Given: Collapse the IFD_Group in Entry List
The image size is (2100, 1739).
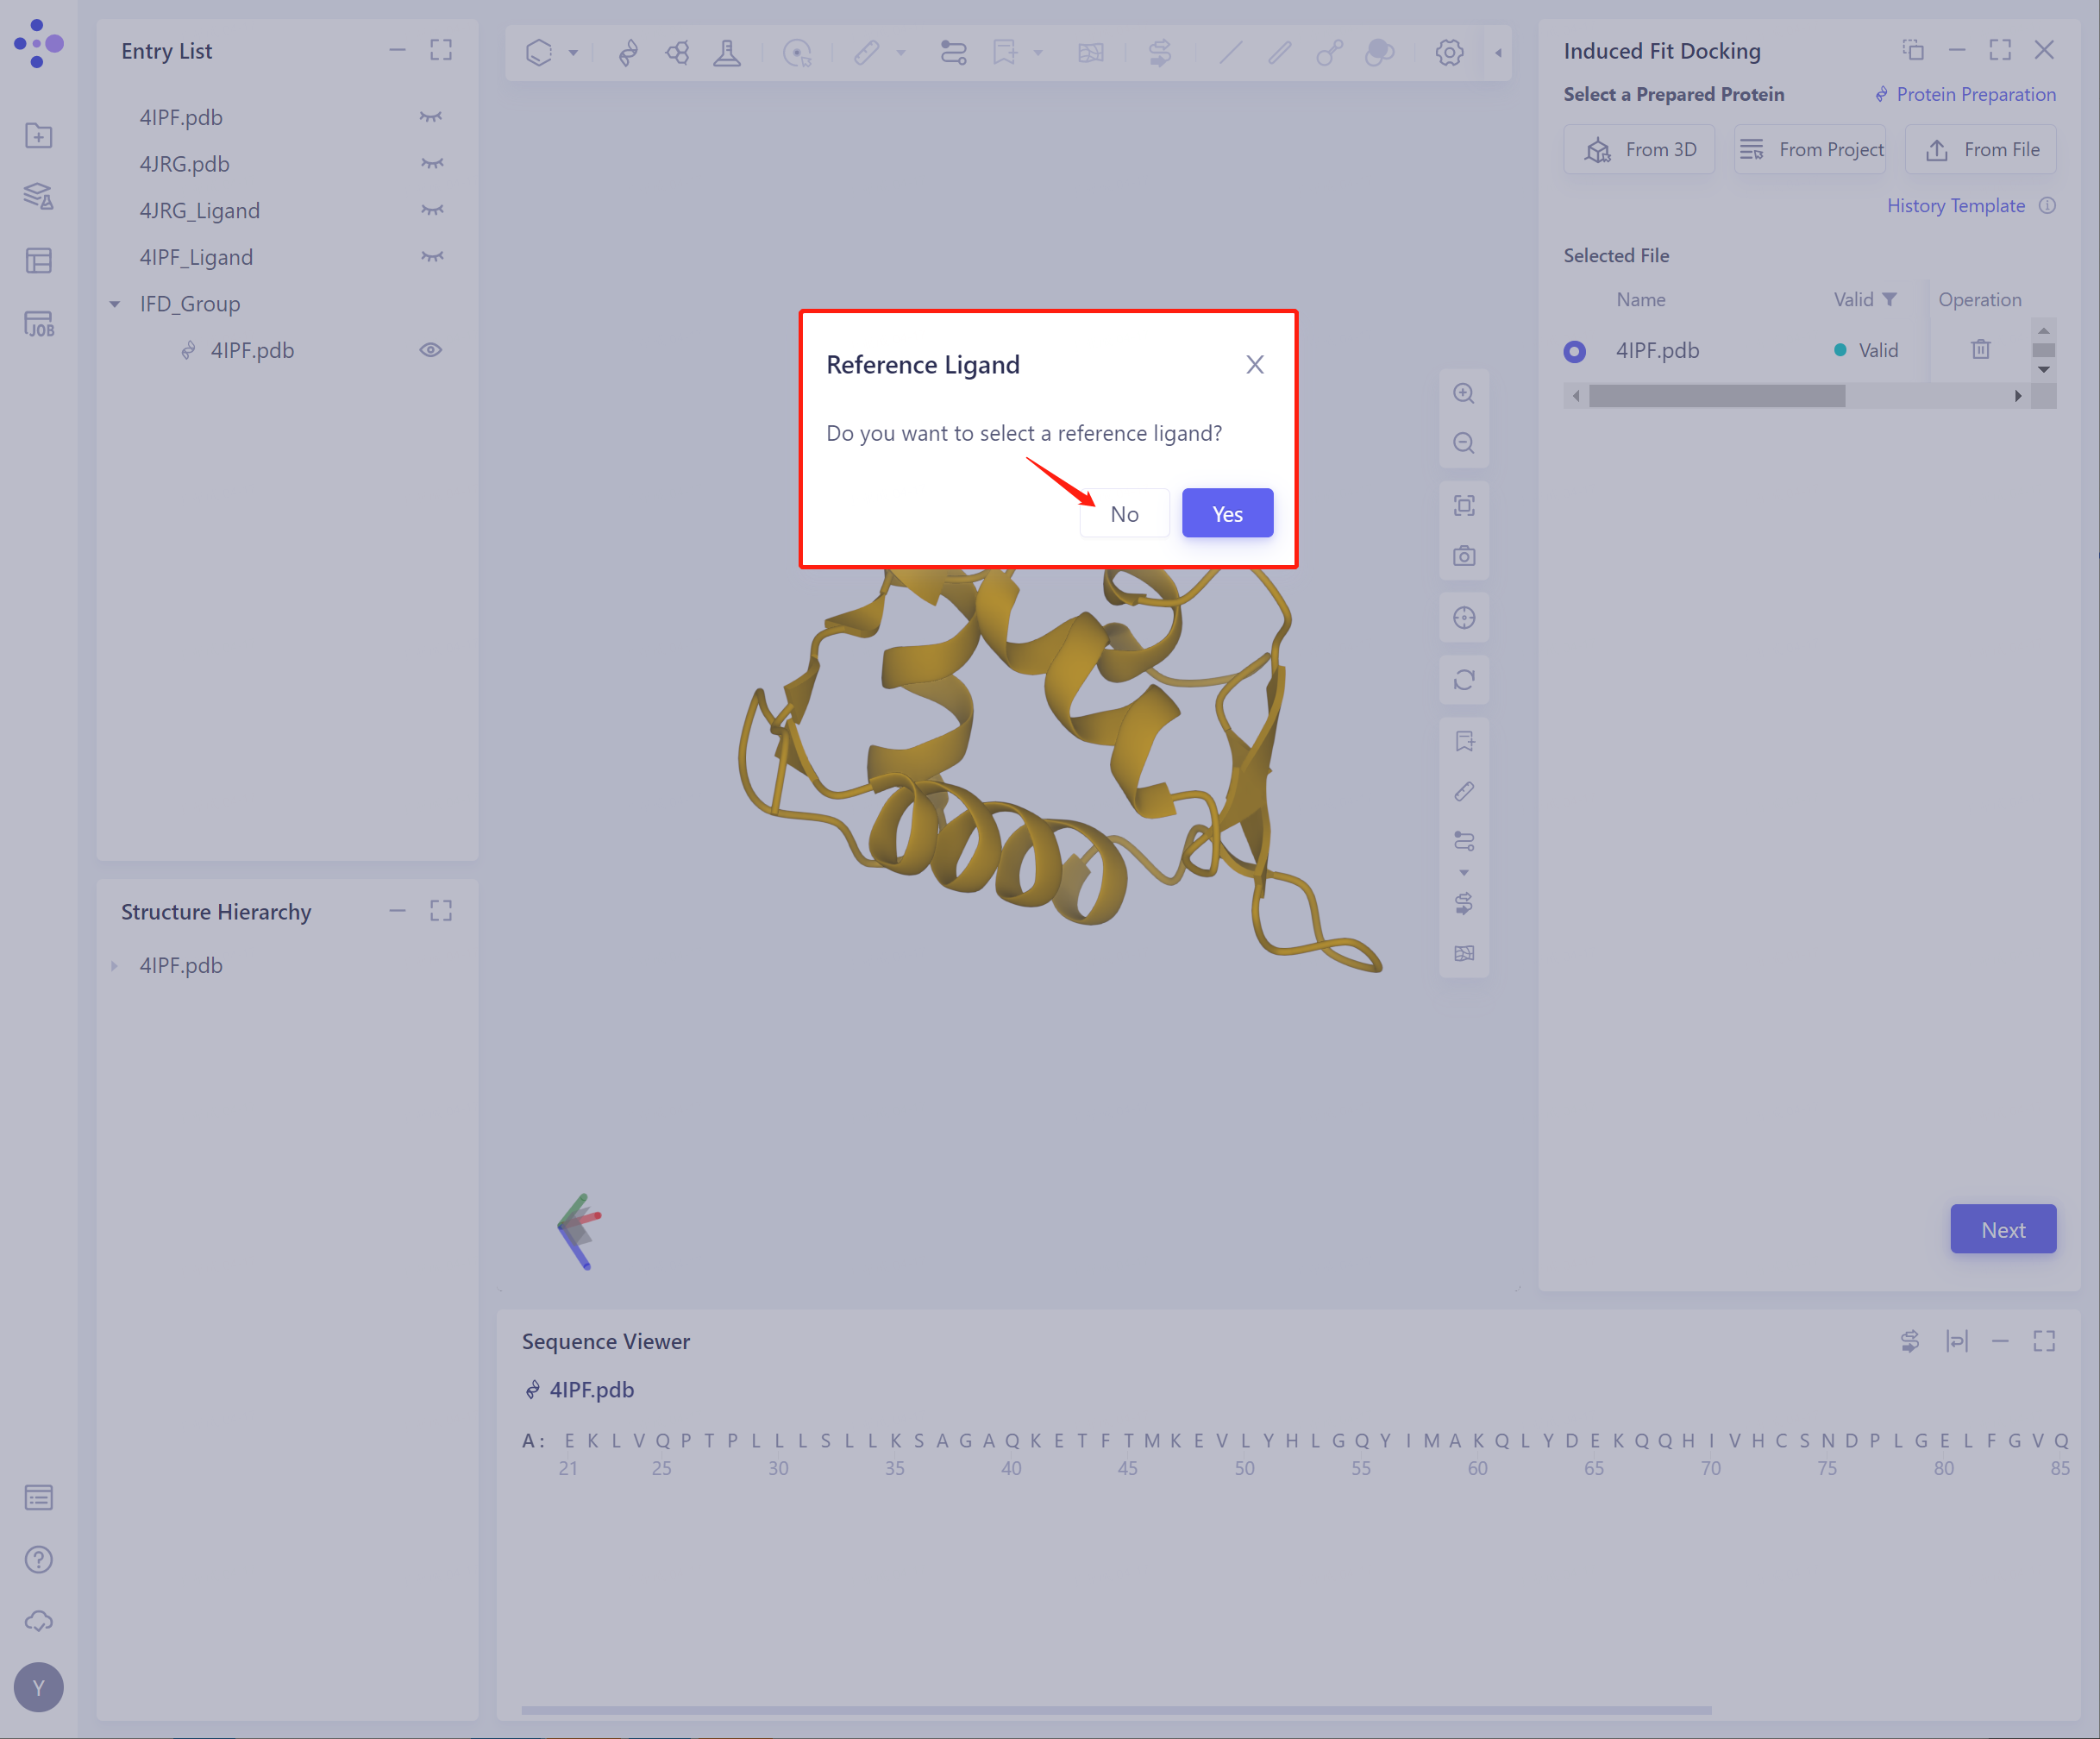Looking at the screenshot, I should [113, 303].
